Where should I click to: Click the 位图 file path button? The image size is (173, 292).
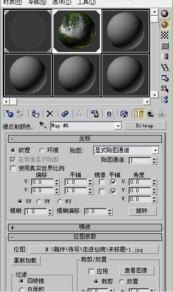pyautogui.click(x=94, y=250)
